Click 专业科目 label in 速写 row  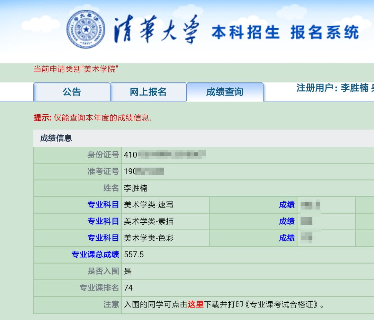click(103, 205)
